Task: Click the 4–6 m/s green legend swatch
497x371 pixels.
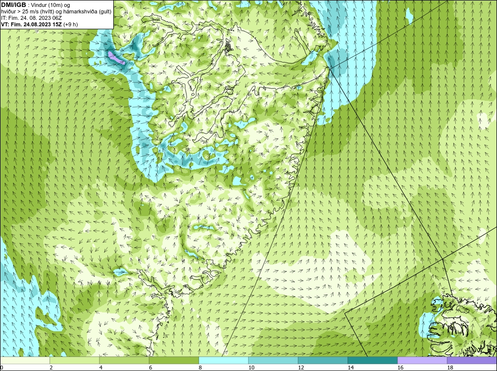Action: pos(124,360)
